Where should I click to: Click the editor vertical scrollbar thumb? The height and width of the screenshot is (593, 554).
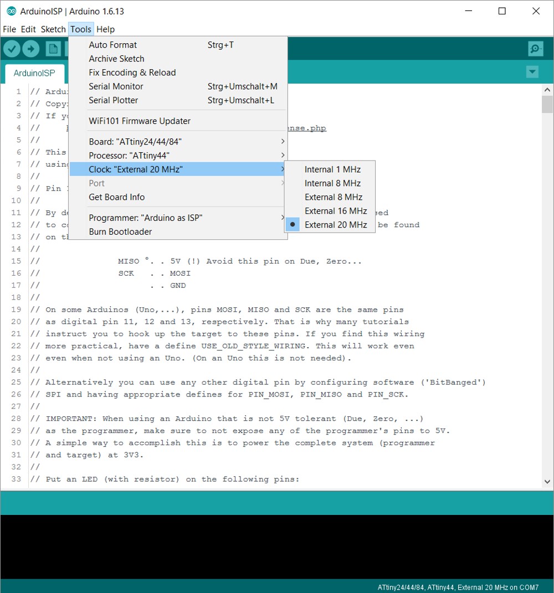547,105
